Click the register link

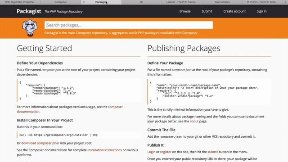[x=166, y=152]
